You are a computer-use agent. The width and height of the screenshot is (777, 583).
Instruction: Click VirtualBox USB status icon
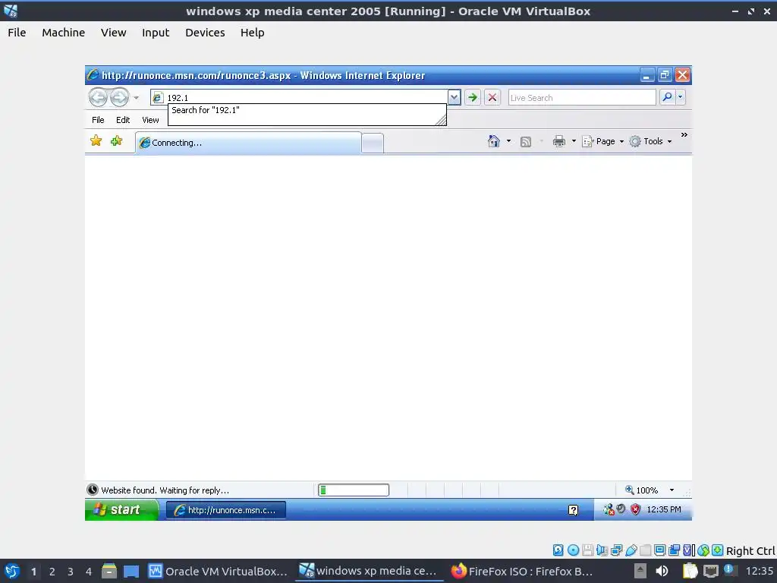[631, 550]
